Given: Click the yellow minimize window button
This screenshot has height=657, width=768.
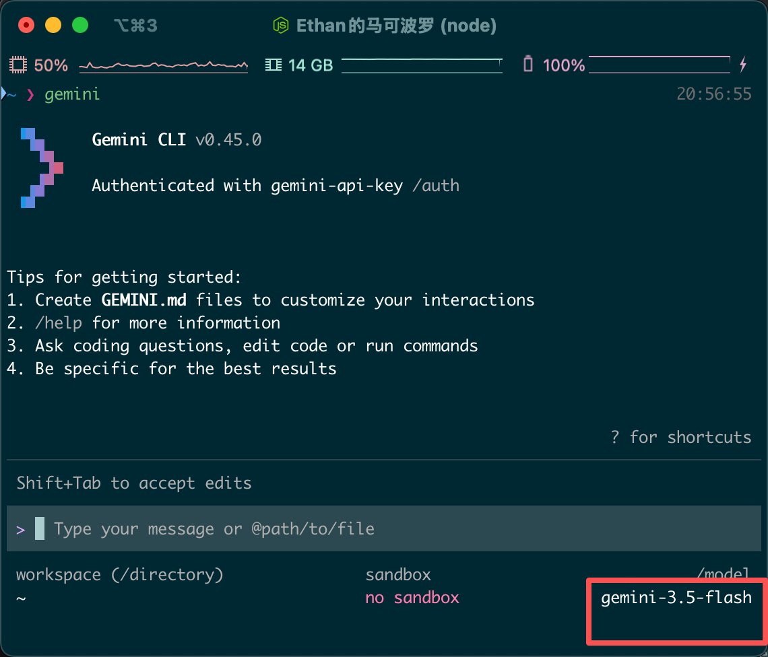Looking at the screenshot, I should [x=53, y=25].
